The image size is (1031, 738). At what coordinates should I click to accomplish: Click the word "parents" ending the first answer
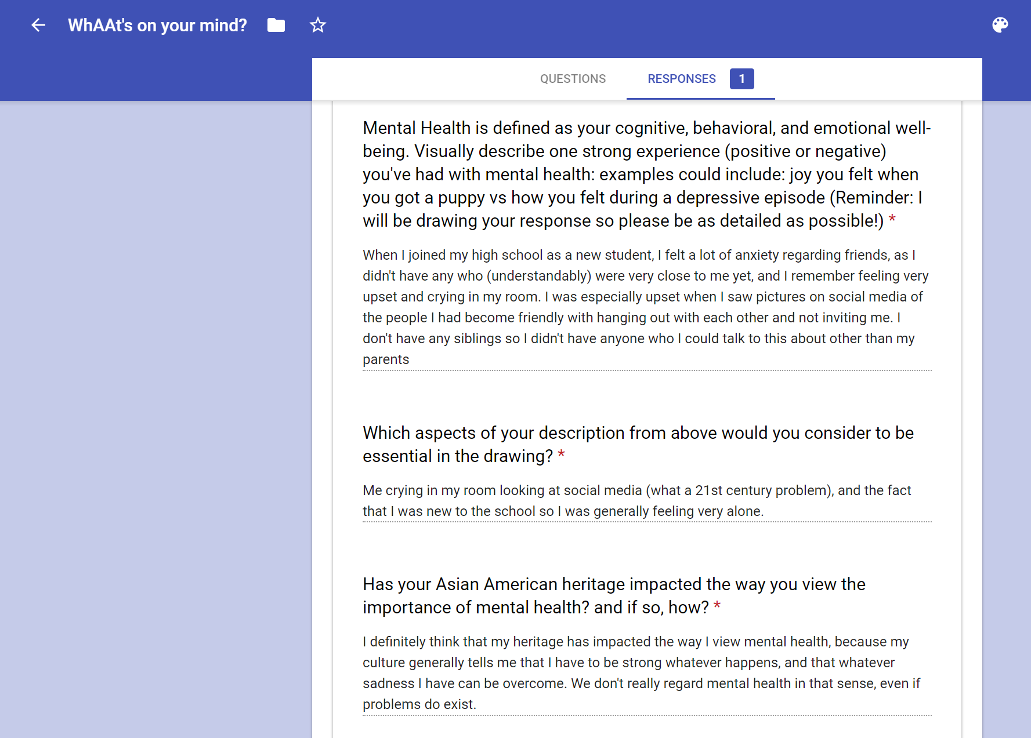click(x=386, y=359)
